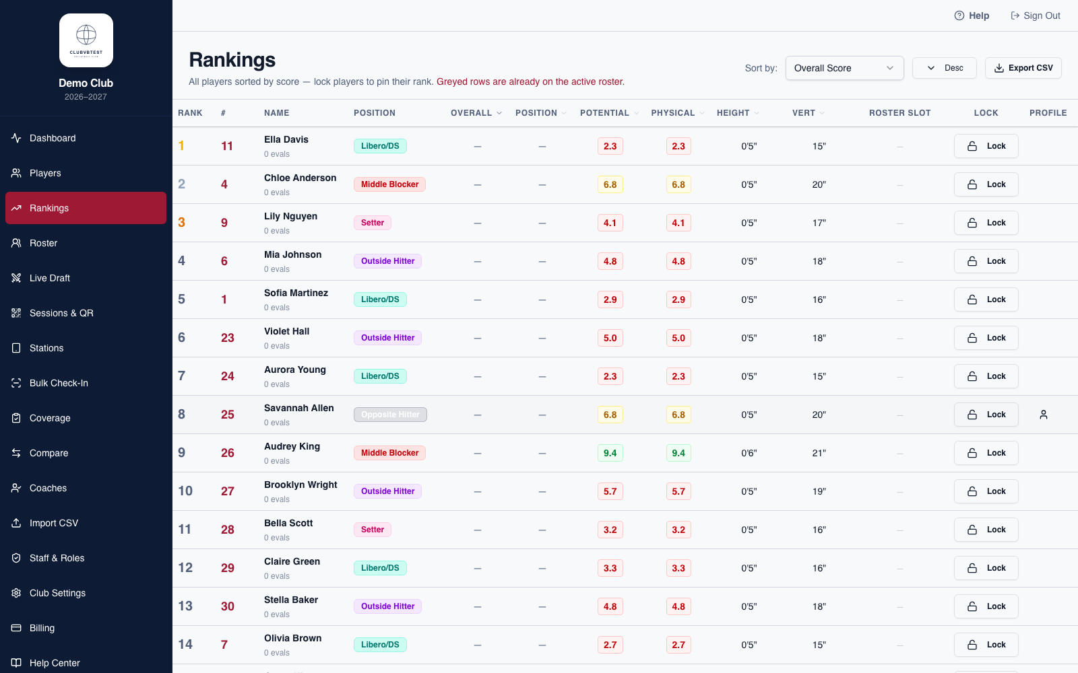Click the Audrey King player name
The height and width of the screenshot is (673, 1078).
292,446
